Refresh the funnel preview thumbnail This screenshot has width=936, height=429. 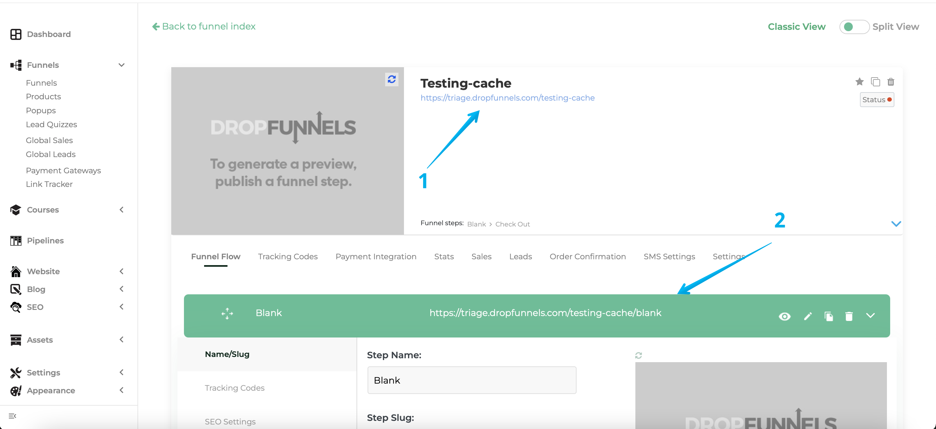391,79
